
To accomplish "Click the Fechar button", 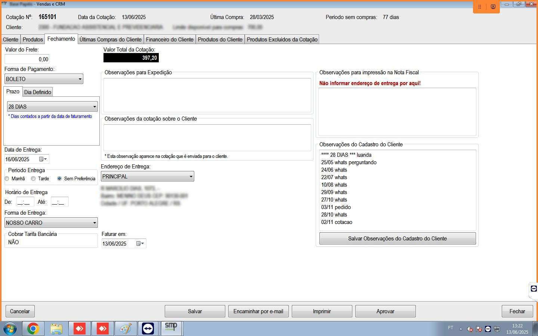I will click(517, 311).
